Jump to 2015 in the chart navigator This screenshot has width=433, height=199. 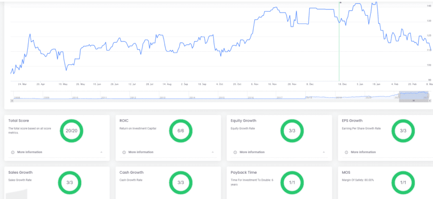point(221,97)
